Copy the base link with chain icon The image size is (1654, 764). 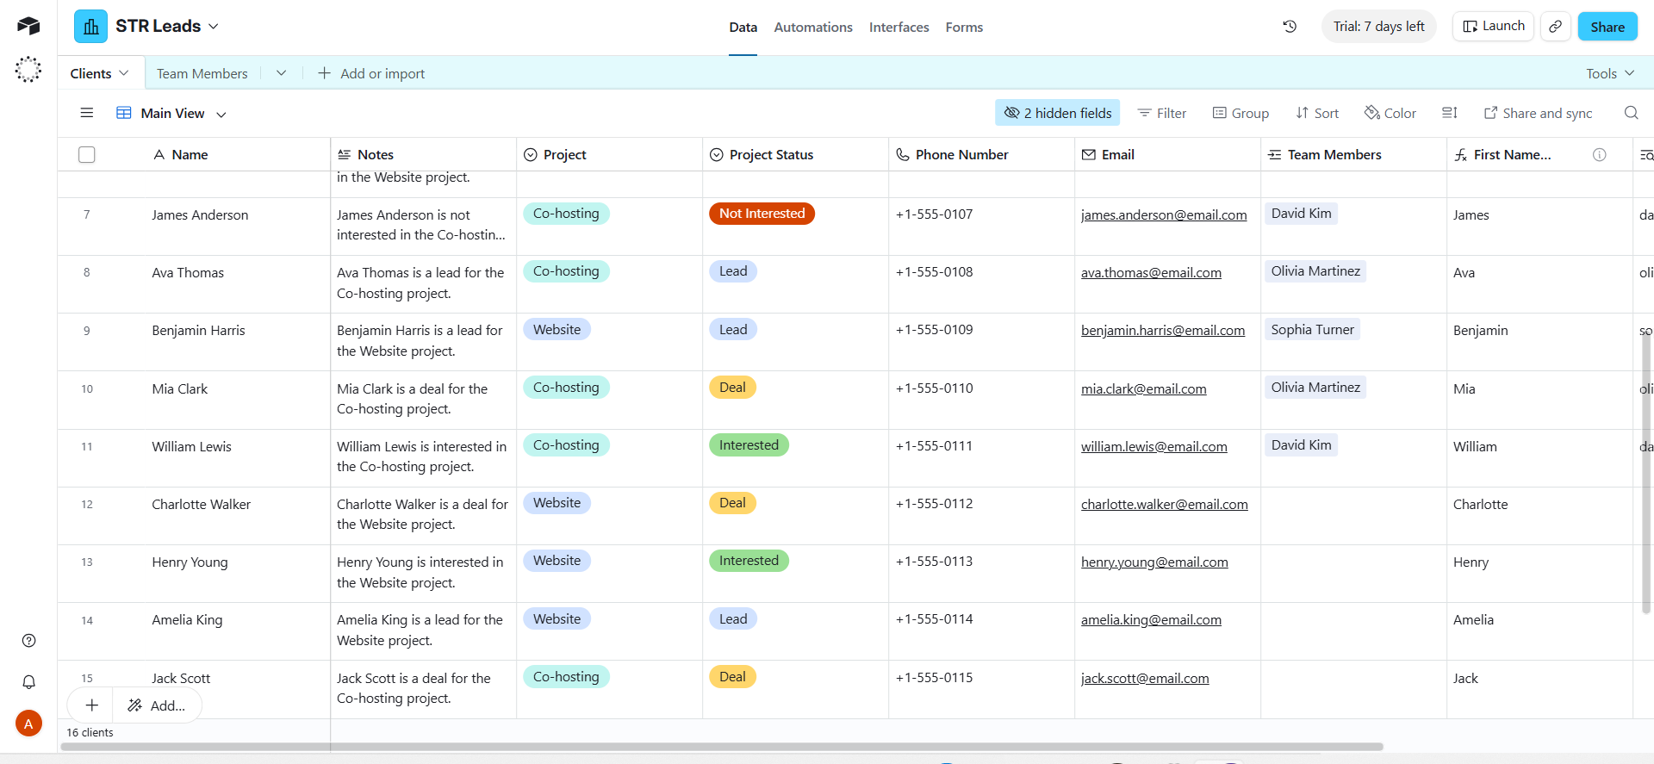[1555, 27]
